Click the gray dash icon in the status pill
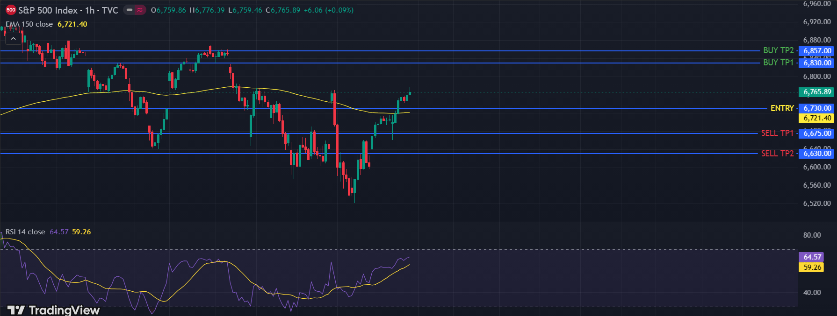Viewport: 837px width, 316px height. (130, 10)
